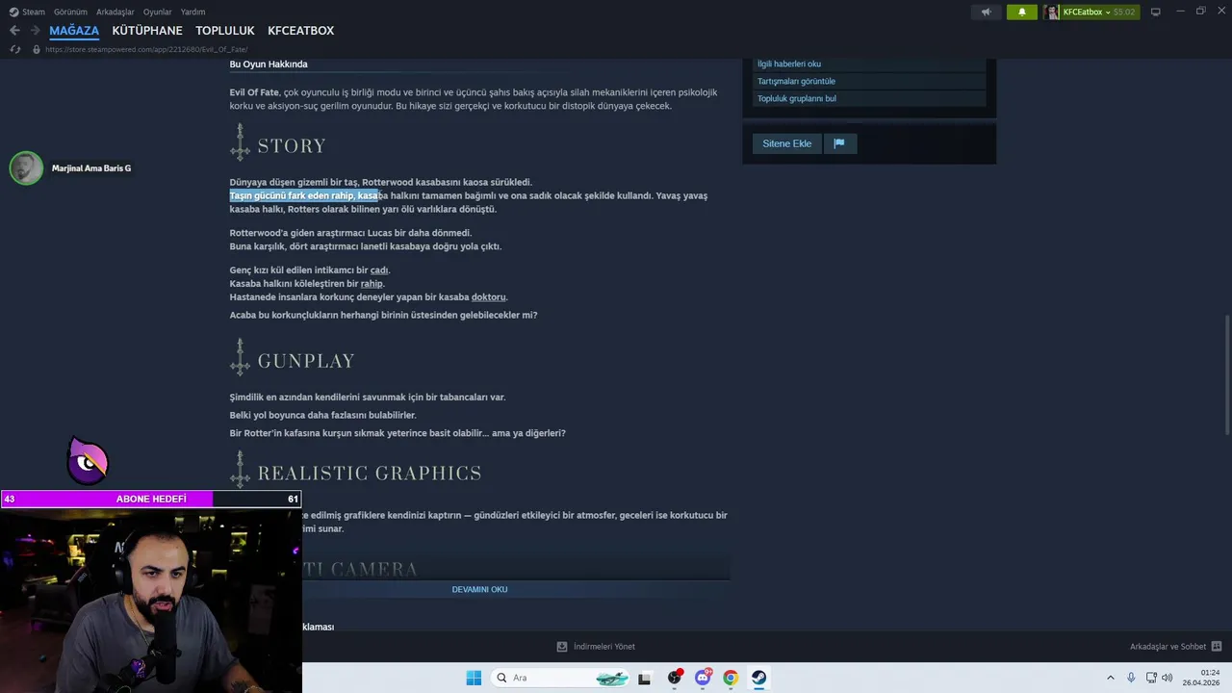Click the wallet balance amount
This screenshot has width=1232, height=693.
tap(1124, 12)
